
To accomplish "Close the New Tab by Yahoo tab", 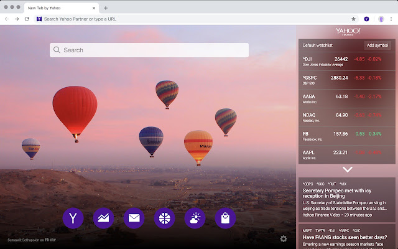I will coord(94,8).
